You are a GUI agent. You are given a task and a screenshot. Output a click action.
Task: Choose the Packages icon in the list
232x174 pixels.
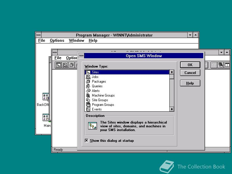(88, 81)
